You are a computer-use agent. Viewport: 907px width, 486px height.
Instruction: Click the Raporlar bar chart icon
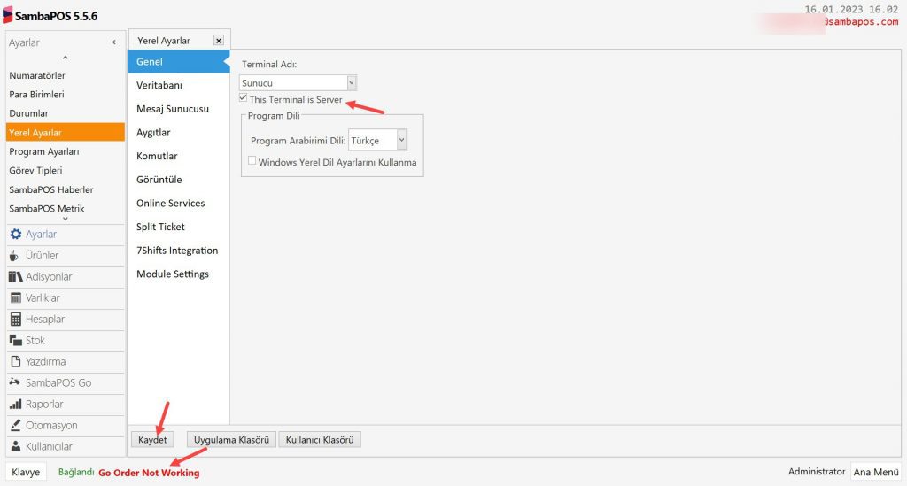pos(15,405)
